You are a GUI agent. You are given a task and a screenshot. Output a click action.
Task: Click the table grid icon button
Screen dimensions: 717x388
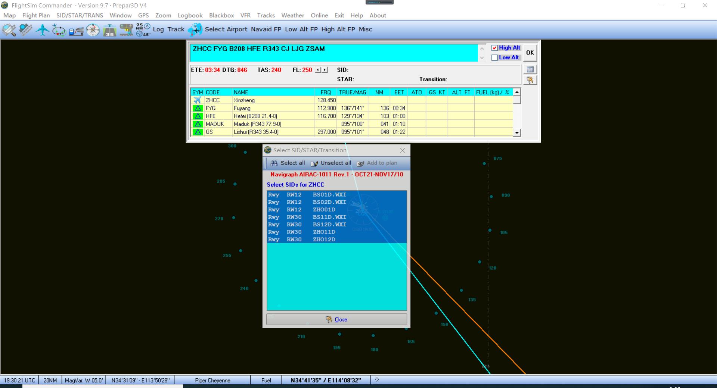(x=530, y=69)
